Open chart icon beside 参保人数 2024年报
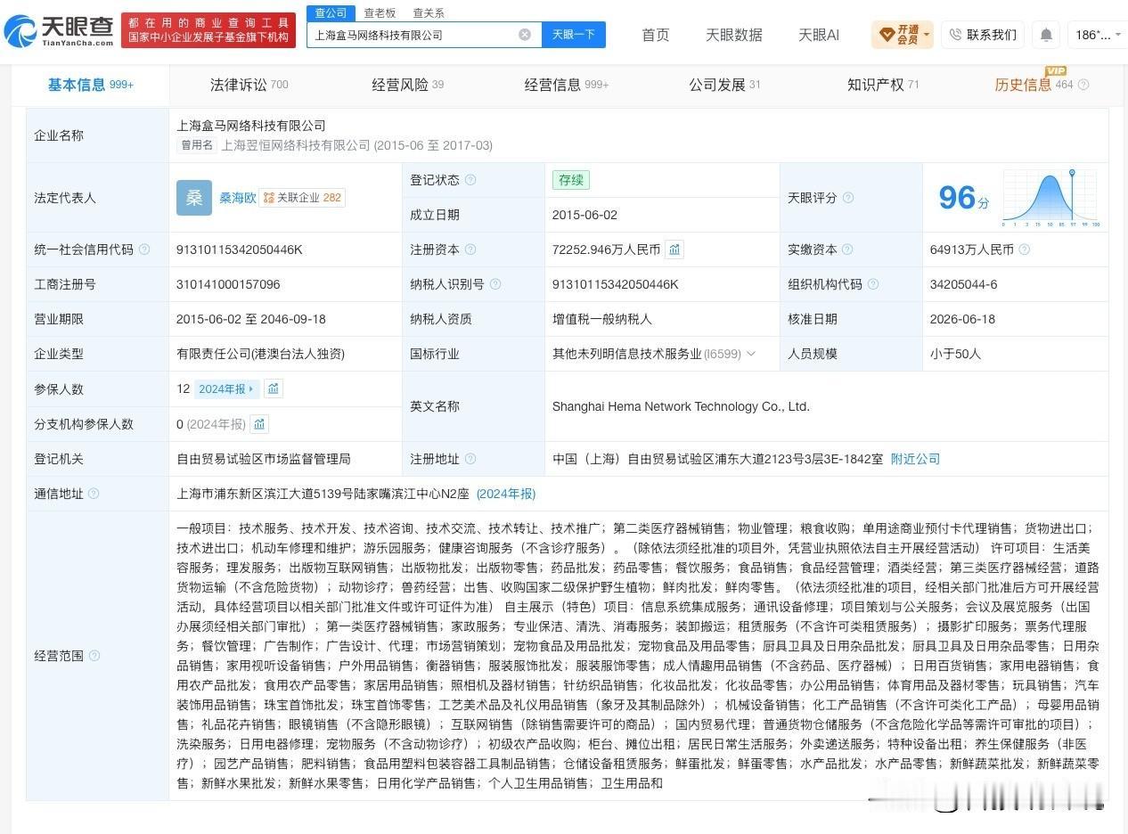The height and width of the screenshot is (834, 1128). [x=274, y=388]
